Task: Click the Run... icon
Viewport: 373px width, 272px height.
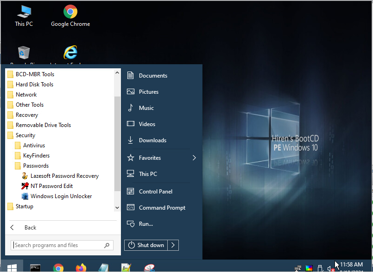Action: point(130,224)
